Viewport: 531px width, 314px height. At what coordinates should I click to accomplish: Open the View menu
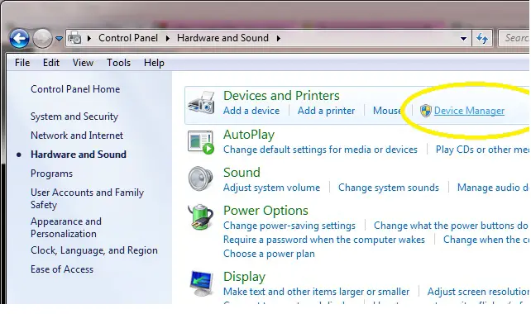tap(83, 63)
